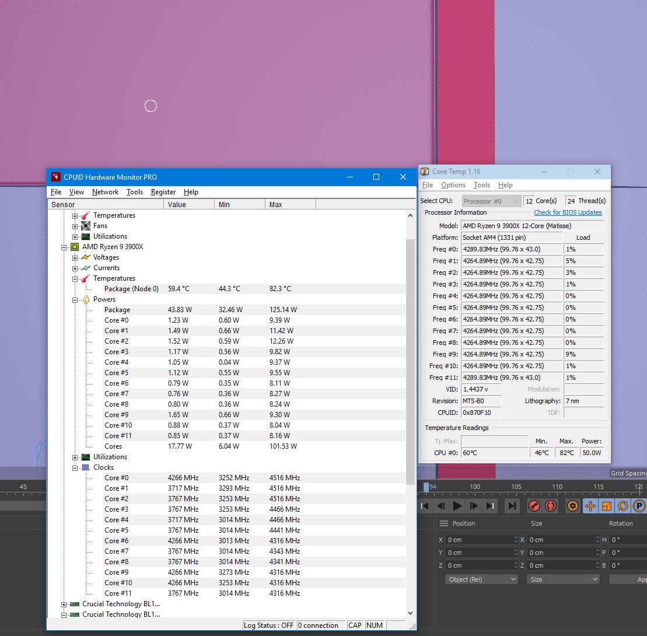Collapse the second Crucial Technology BL1... node

click(x=64, y=615)
